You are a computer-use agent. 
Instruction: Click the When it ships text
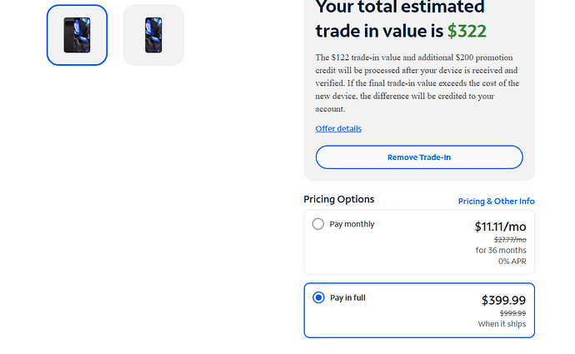click(502, 324)
